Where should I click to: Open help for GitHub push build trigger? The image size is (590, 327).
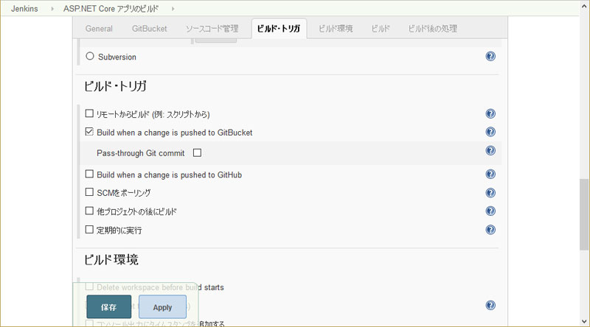490,174
